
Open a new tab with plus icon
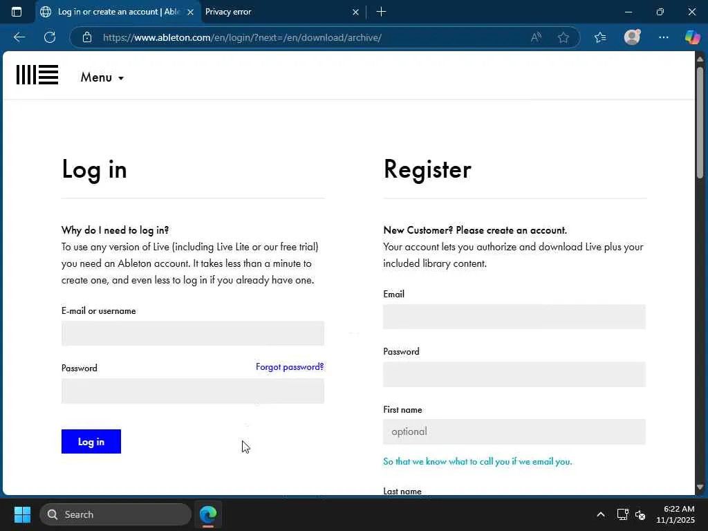[381, 12]
